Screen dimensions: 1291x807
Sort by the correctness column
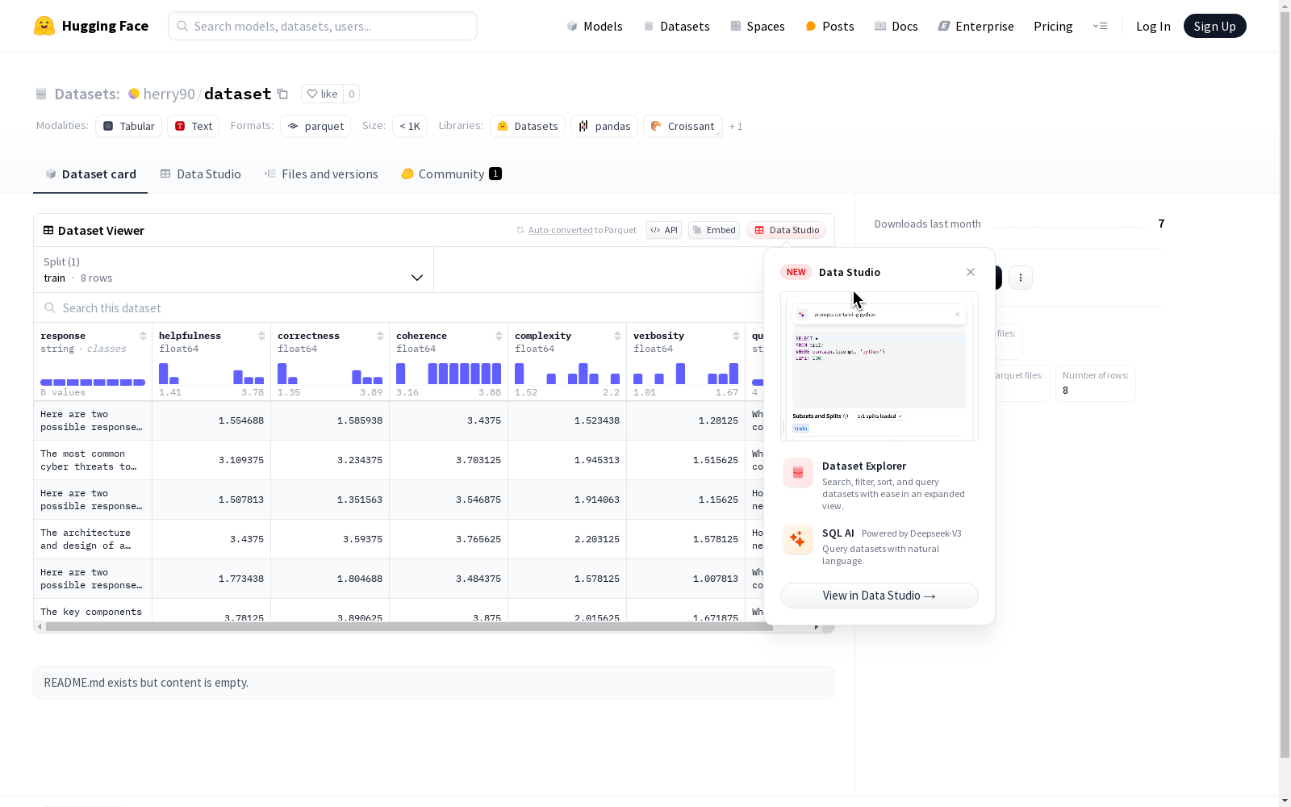(x=380, y=336)
